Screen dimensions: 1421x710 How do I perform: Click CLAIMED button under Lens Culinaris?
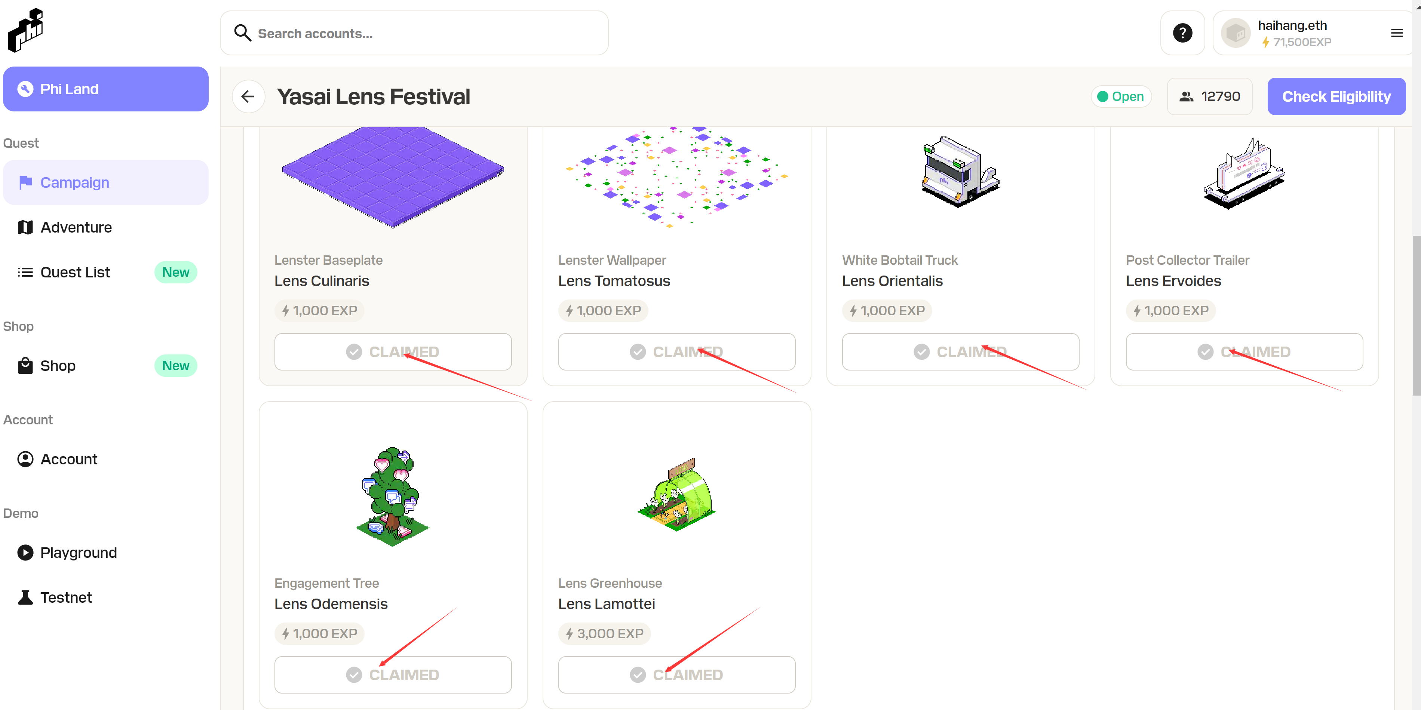click(393, 352)
